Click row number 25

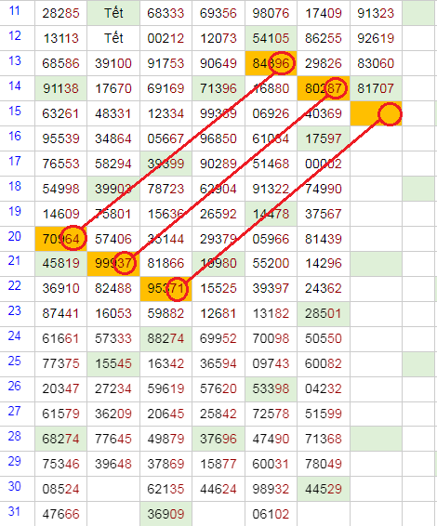(15, 361)
